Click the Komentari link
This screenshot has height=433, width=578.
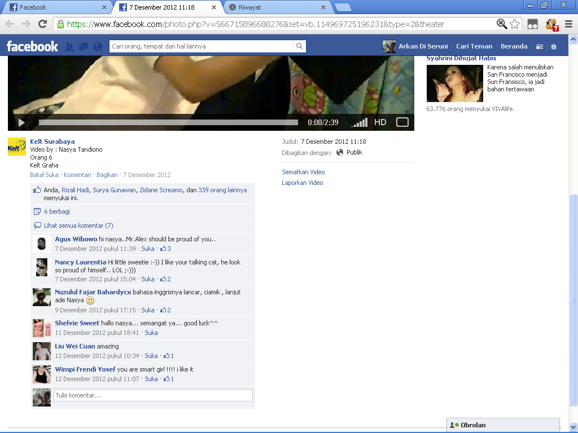pos(77,175)
